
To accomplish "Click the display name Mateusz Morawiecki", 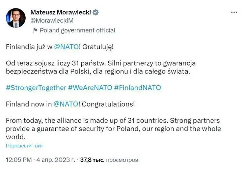I will 61,12.
